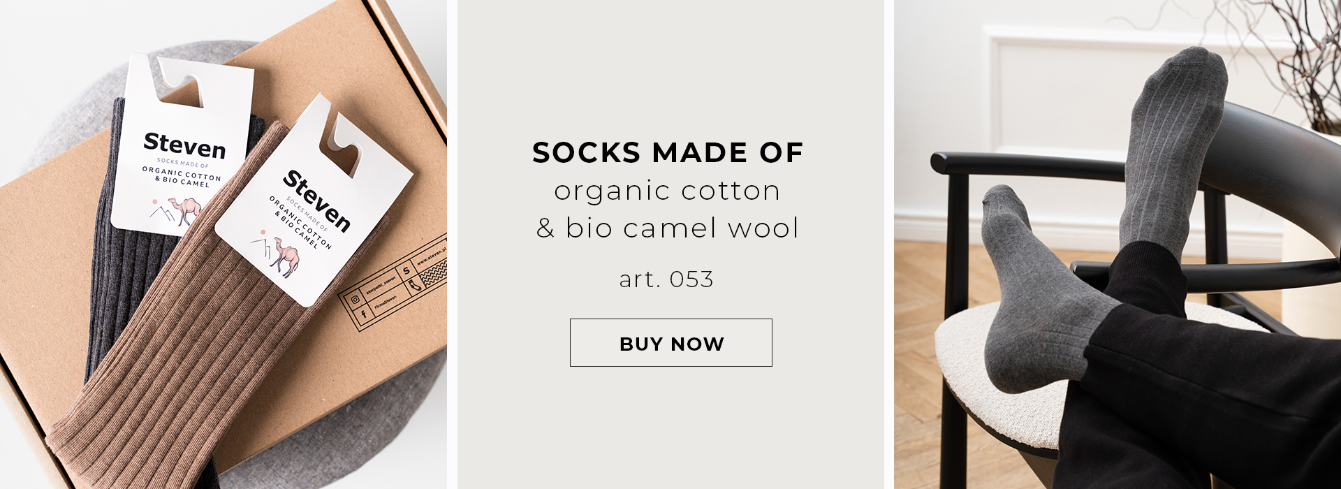The width and height of the screenshot is (1341, 489).
Task: Click the Steven brand name on the upright tag
Action: click(x=184, y=145)
